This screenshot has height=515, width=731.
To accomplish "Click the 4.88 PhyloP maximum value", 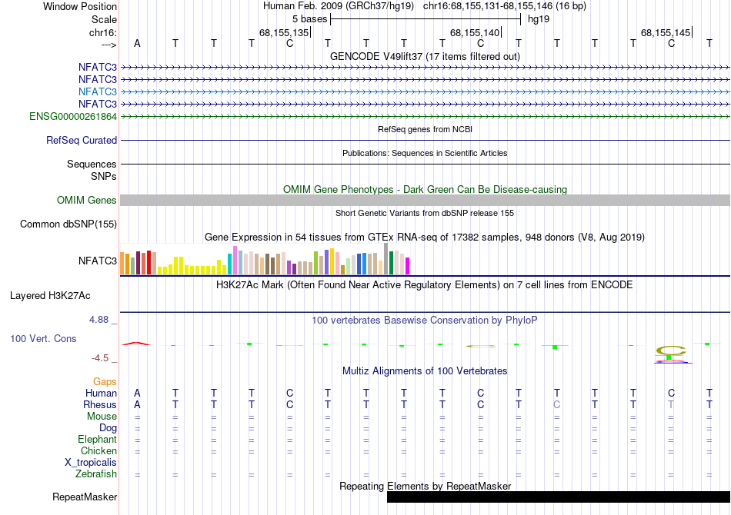I will click(98, 320).
